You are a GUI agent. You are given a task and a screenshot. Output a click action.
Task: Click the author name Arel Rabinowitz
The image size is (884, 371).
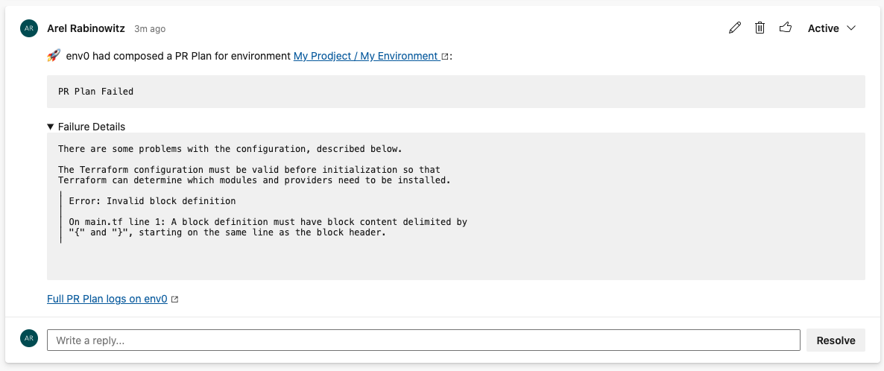[86, 28]
